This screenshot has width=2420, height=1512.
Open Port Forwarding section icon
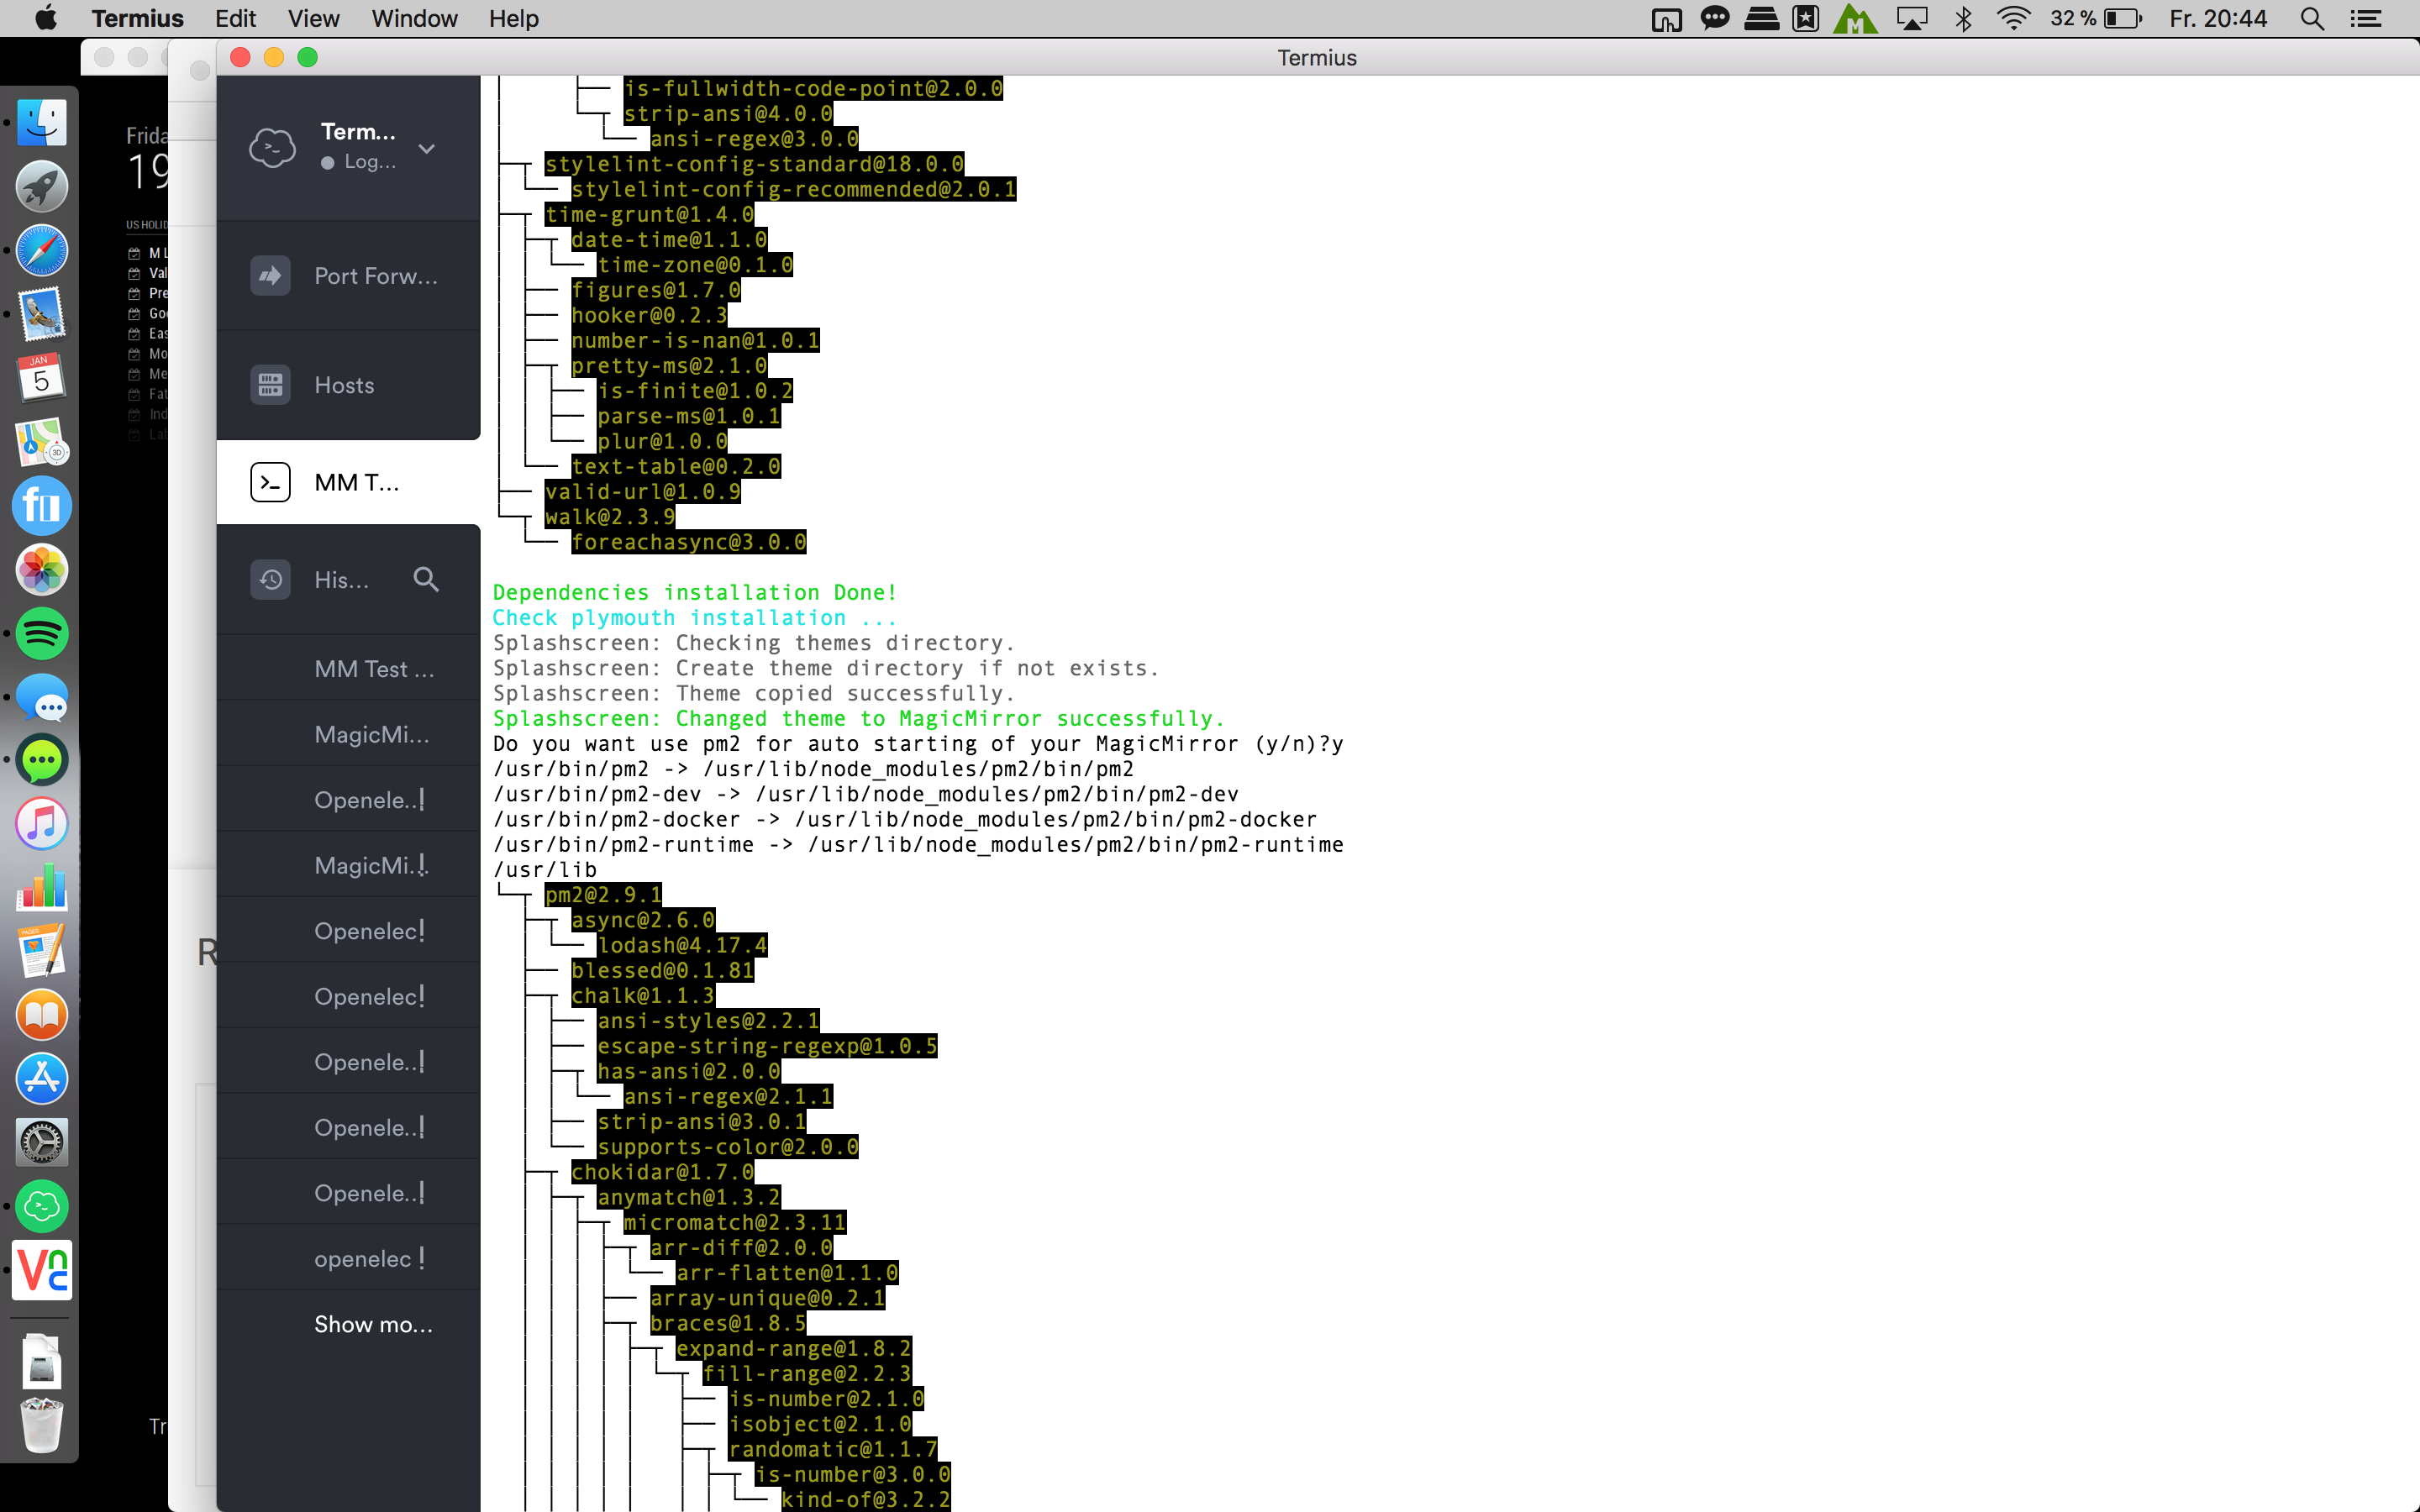coord(270,276)
